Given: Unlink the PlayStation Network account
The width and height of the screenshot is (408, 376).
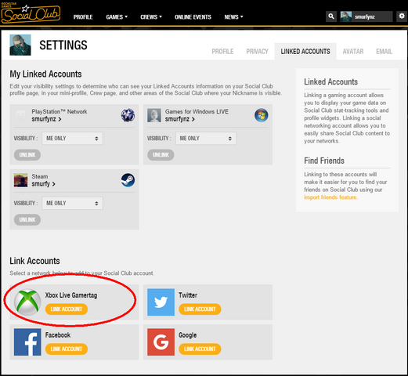Looking at the screenshot, I should tap(27, 155).
